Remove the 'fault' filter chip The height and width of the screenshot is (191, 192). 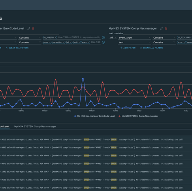click(x=79, y=42)
